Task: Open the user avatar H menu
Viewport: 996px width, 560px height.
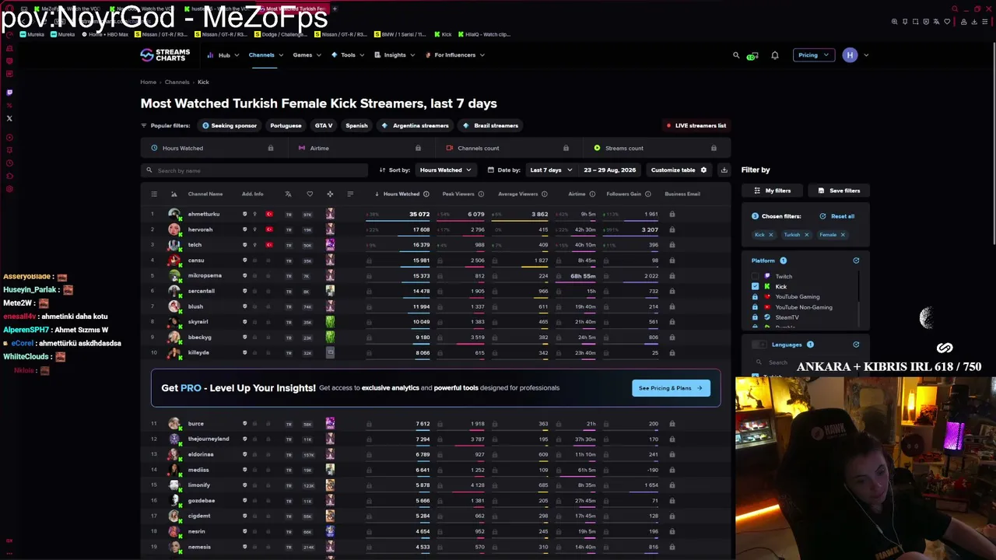Action: click(850, 55)
